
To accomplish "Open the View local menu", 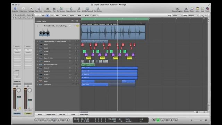I will point(95,16).
